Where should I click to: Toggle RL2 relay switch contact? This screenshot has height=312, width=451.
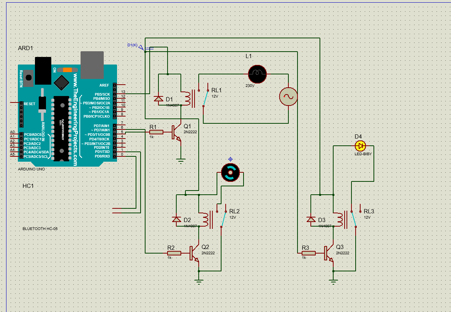[223, 219]
